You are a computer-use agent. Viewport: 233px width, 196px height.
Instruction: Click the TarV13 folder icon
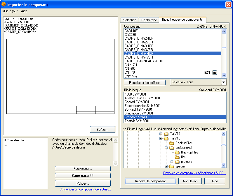166,138
